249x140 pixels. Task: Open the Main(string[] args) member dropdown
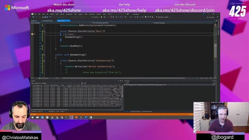(x=183, y=23)
